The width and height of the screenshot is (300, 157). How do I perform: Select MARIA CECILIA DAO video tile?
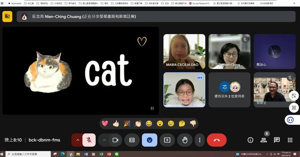click(184, 52)
